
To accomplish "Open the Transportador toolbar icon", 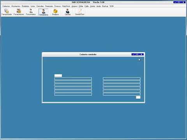I will point(7,12).
